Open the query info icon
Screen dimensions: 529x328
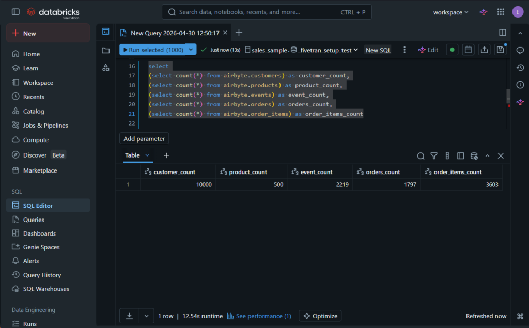pyautogui.click(x=520, y=85)
